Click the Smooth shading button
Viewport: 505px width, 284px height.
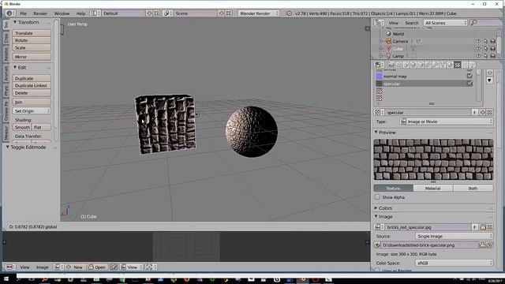(22, 127)
